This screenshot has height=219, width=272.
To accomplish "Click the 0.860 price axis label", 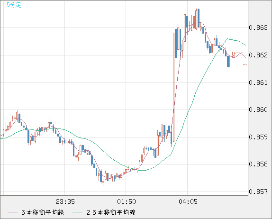I will 258,109.
